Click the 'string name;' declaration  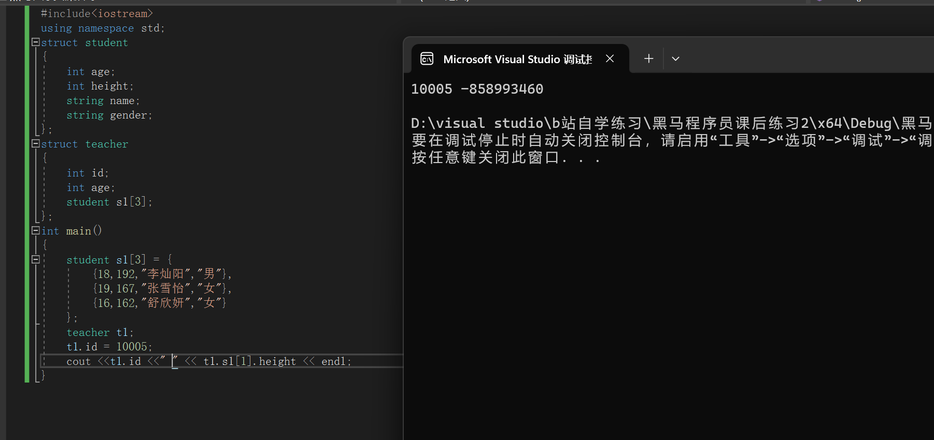click(x=103, y=100)
